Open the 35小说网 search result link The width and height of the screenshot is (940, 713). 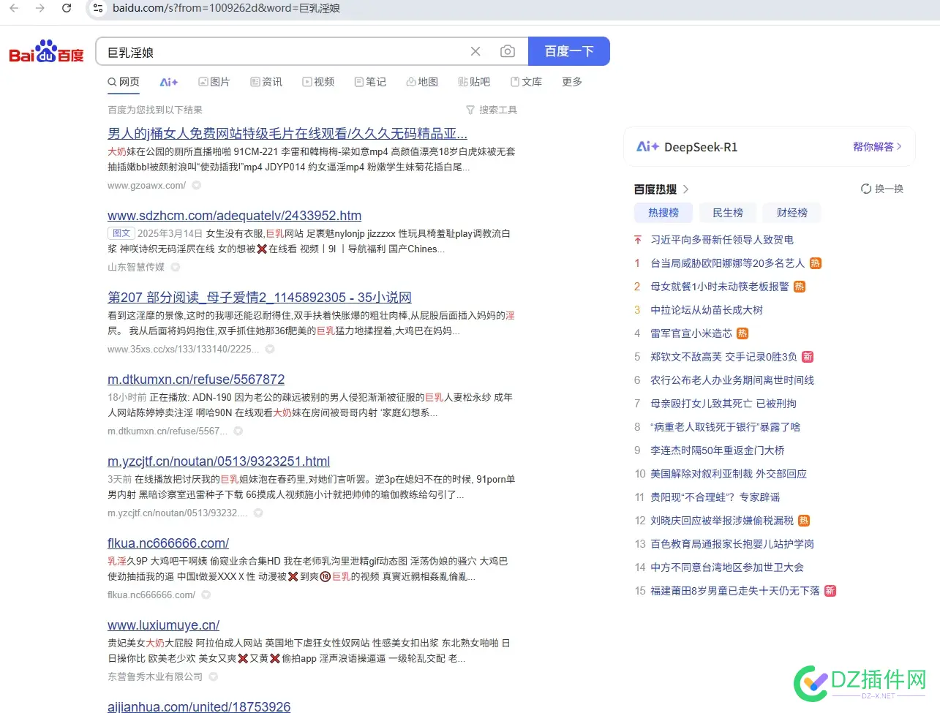(259, 297)
